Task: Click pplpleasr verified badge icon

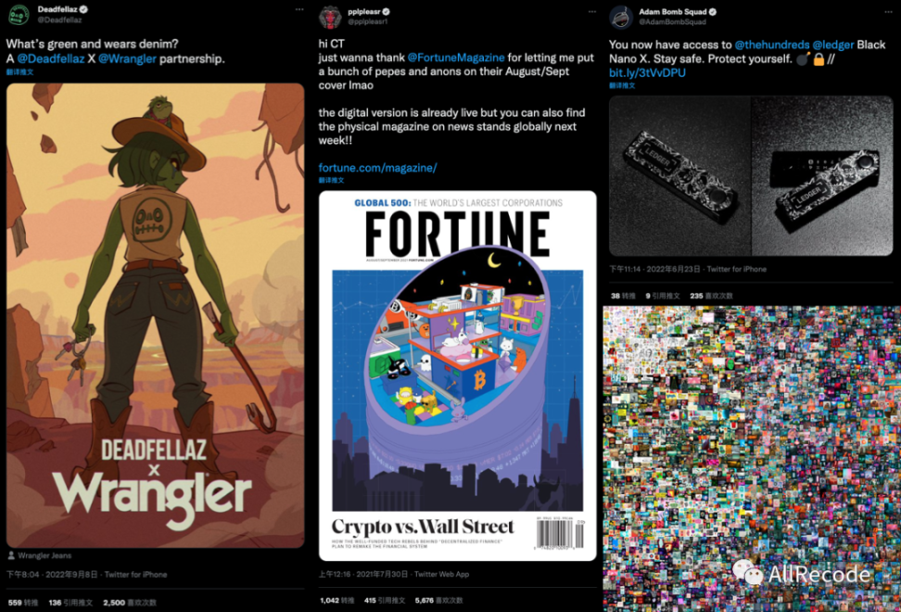Action: pyautogui.click(x=387, y=11)
